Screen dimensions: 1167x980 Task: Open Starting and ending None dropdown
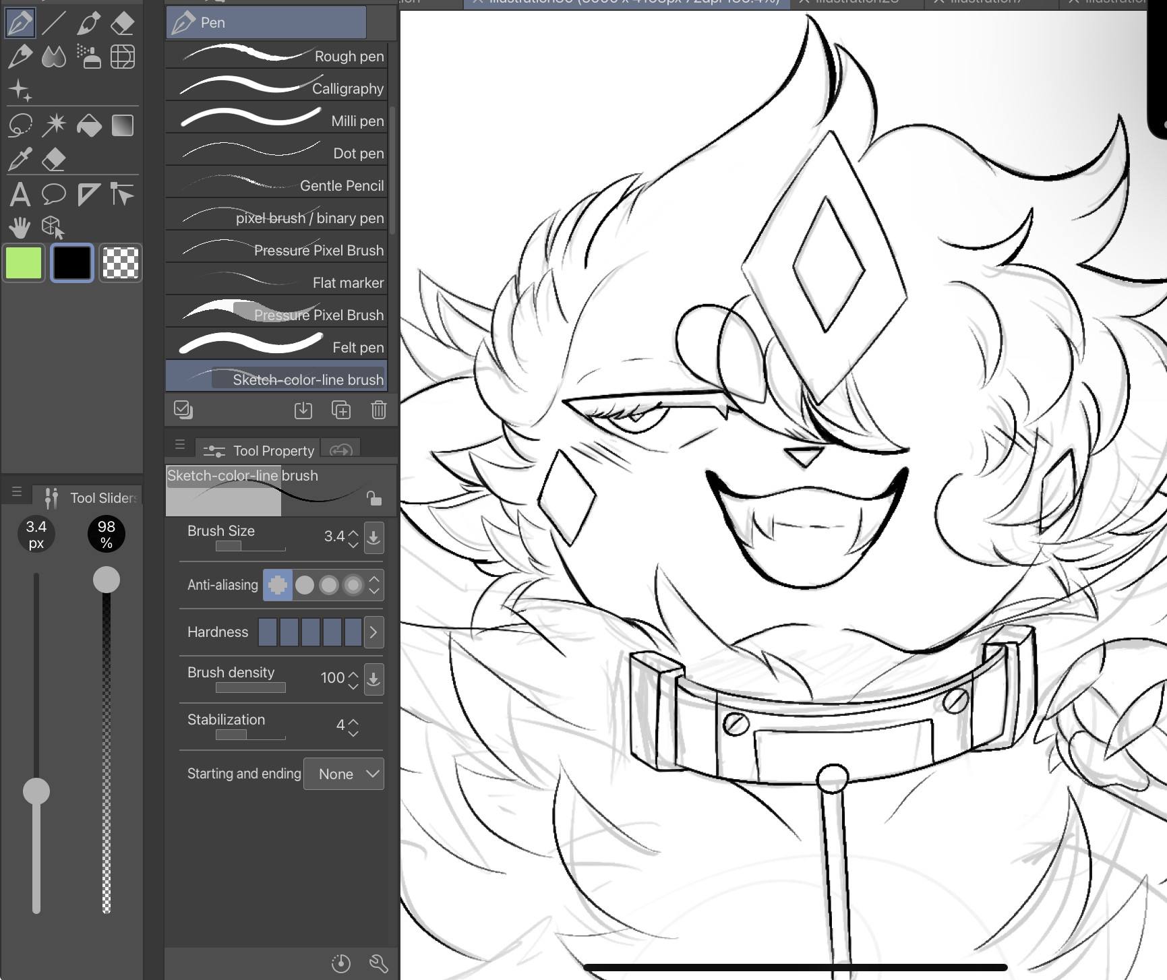tap(344, 774)
